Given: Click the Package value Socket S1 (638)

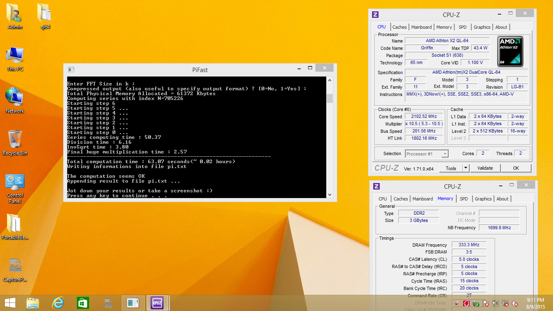Looking at the screenshot, I should (x=447, y=55).
